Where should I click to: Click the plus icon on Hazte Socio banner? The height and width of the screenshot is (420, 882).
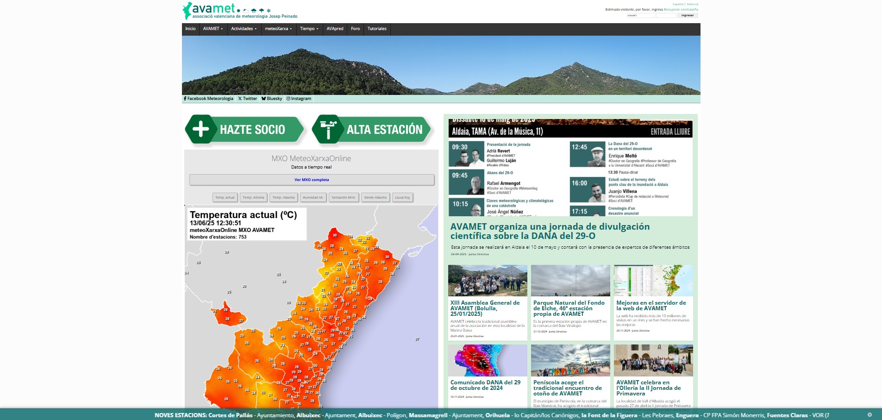200,129
